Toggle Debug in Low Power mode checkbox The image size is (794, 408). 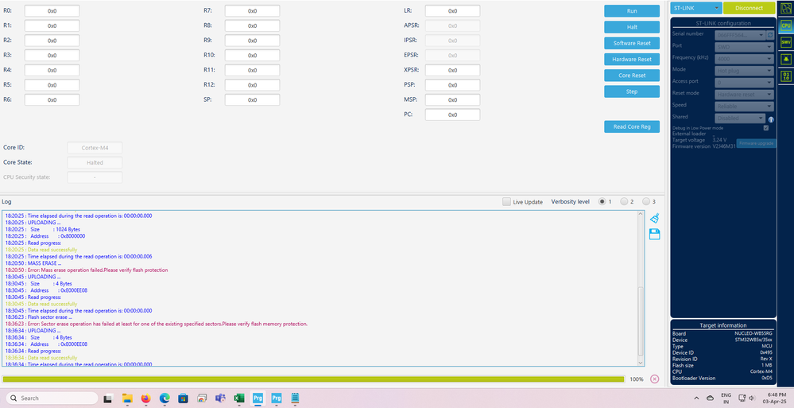pyautogui.click(x=766, y=128)
